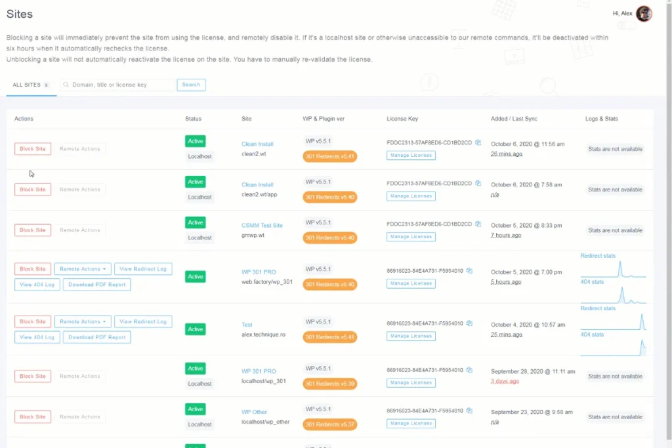Copy license key for gmwp.wt site

478,224
